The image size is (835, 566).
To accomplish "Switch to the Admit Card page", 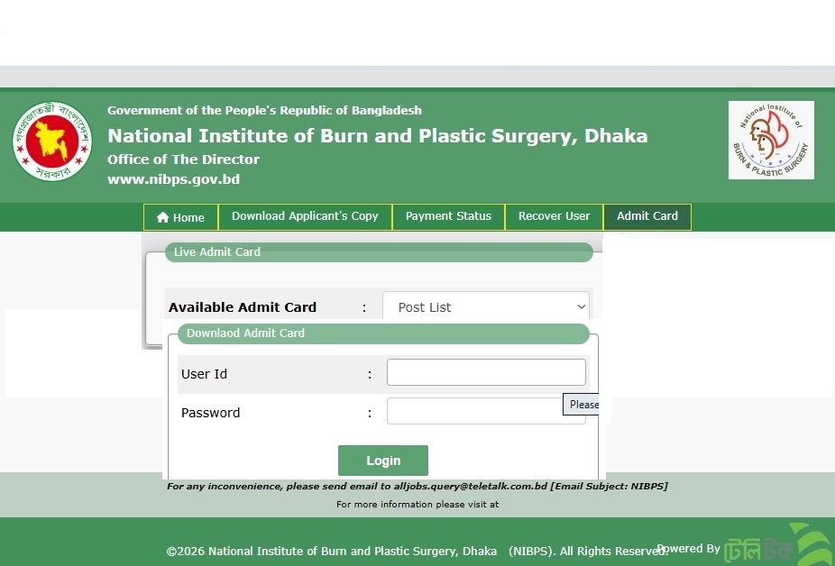I will [x=647, y=216].
